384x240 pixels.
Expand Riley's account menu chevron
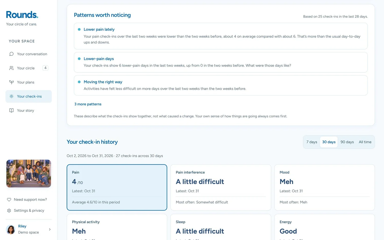click(x=50, y=230)
